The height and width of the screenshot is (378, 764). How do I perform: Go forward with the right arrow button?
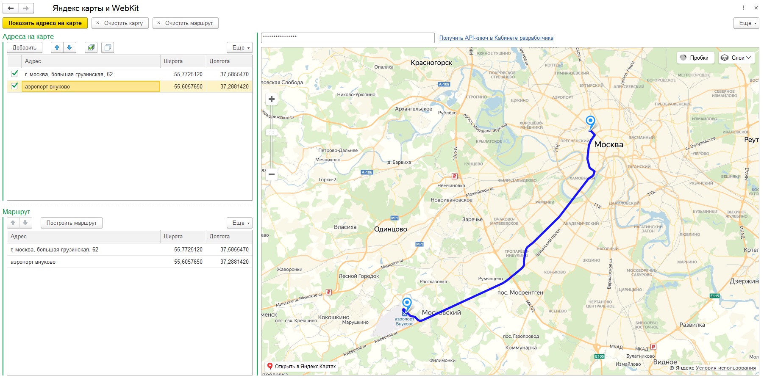click(x=26, y=8)
